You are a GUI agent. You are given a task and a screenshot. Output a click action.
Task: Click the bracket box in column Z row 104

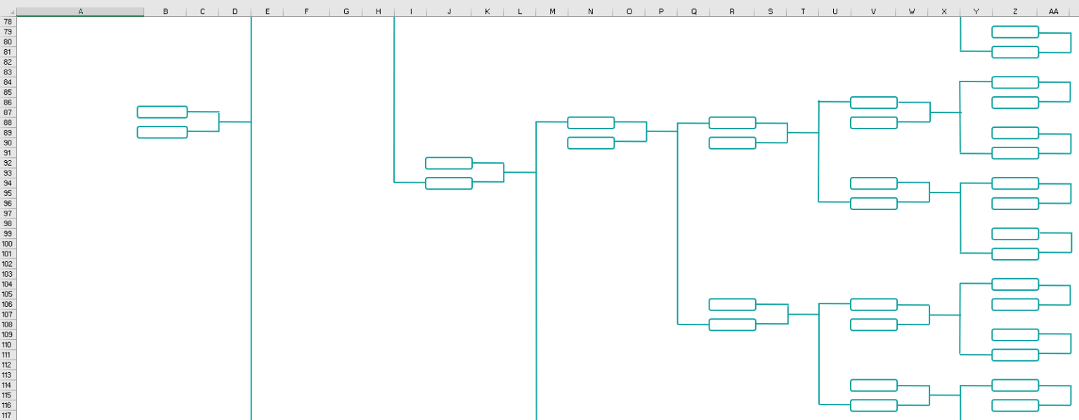1014,284
